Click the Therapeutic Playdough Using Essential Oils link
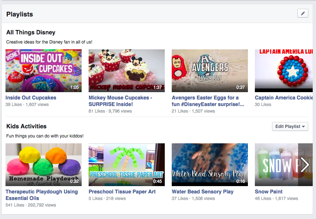Image resolution: width=316 pixels, height=219 pixels. click(x=41, y=195)
